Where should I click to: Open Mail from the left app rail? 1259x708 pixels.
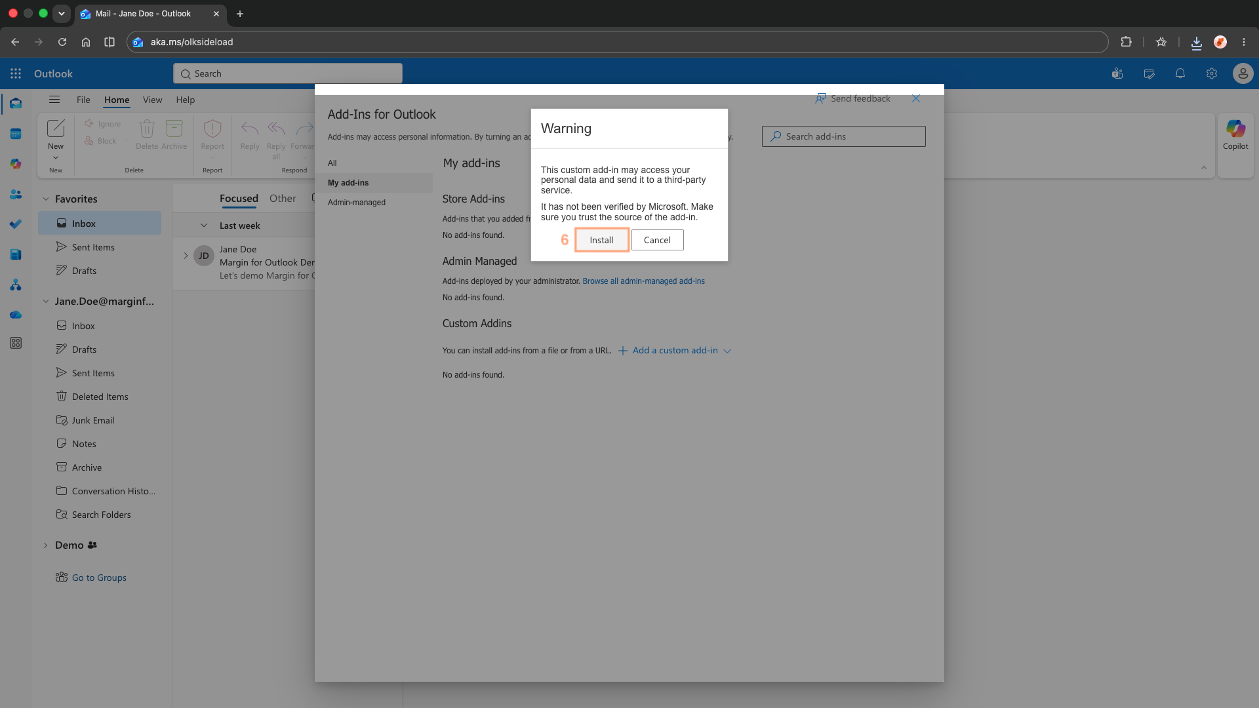pos(16,104)
